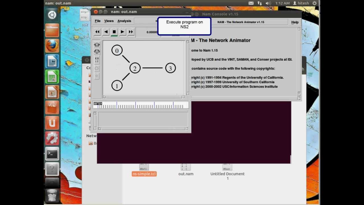The height and width of the screenshot is (205, 364).
Task: Open Ubuntu One from the launcher
Action: [52, 123]
